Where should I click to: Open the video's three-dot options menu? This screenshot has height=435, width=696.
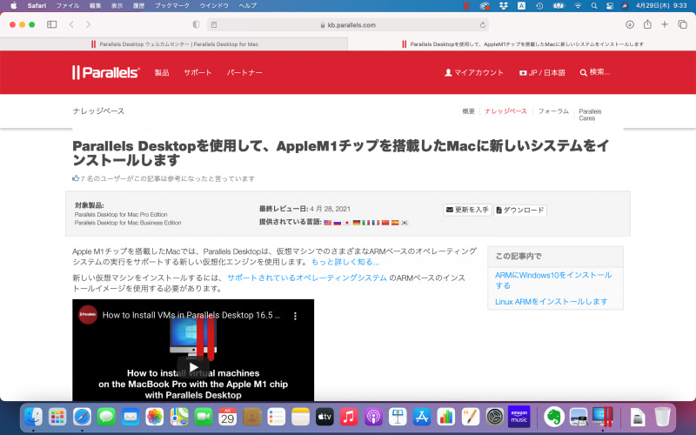point(295,316)
